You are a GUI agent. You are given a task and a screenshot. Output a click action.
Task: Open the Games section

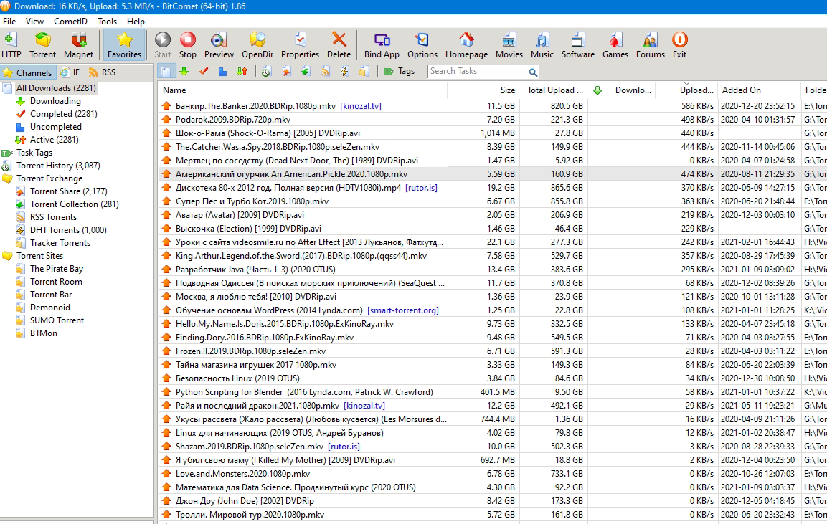tap(615, 45)
